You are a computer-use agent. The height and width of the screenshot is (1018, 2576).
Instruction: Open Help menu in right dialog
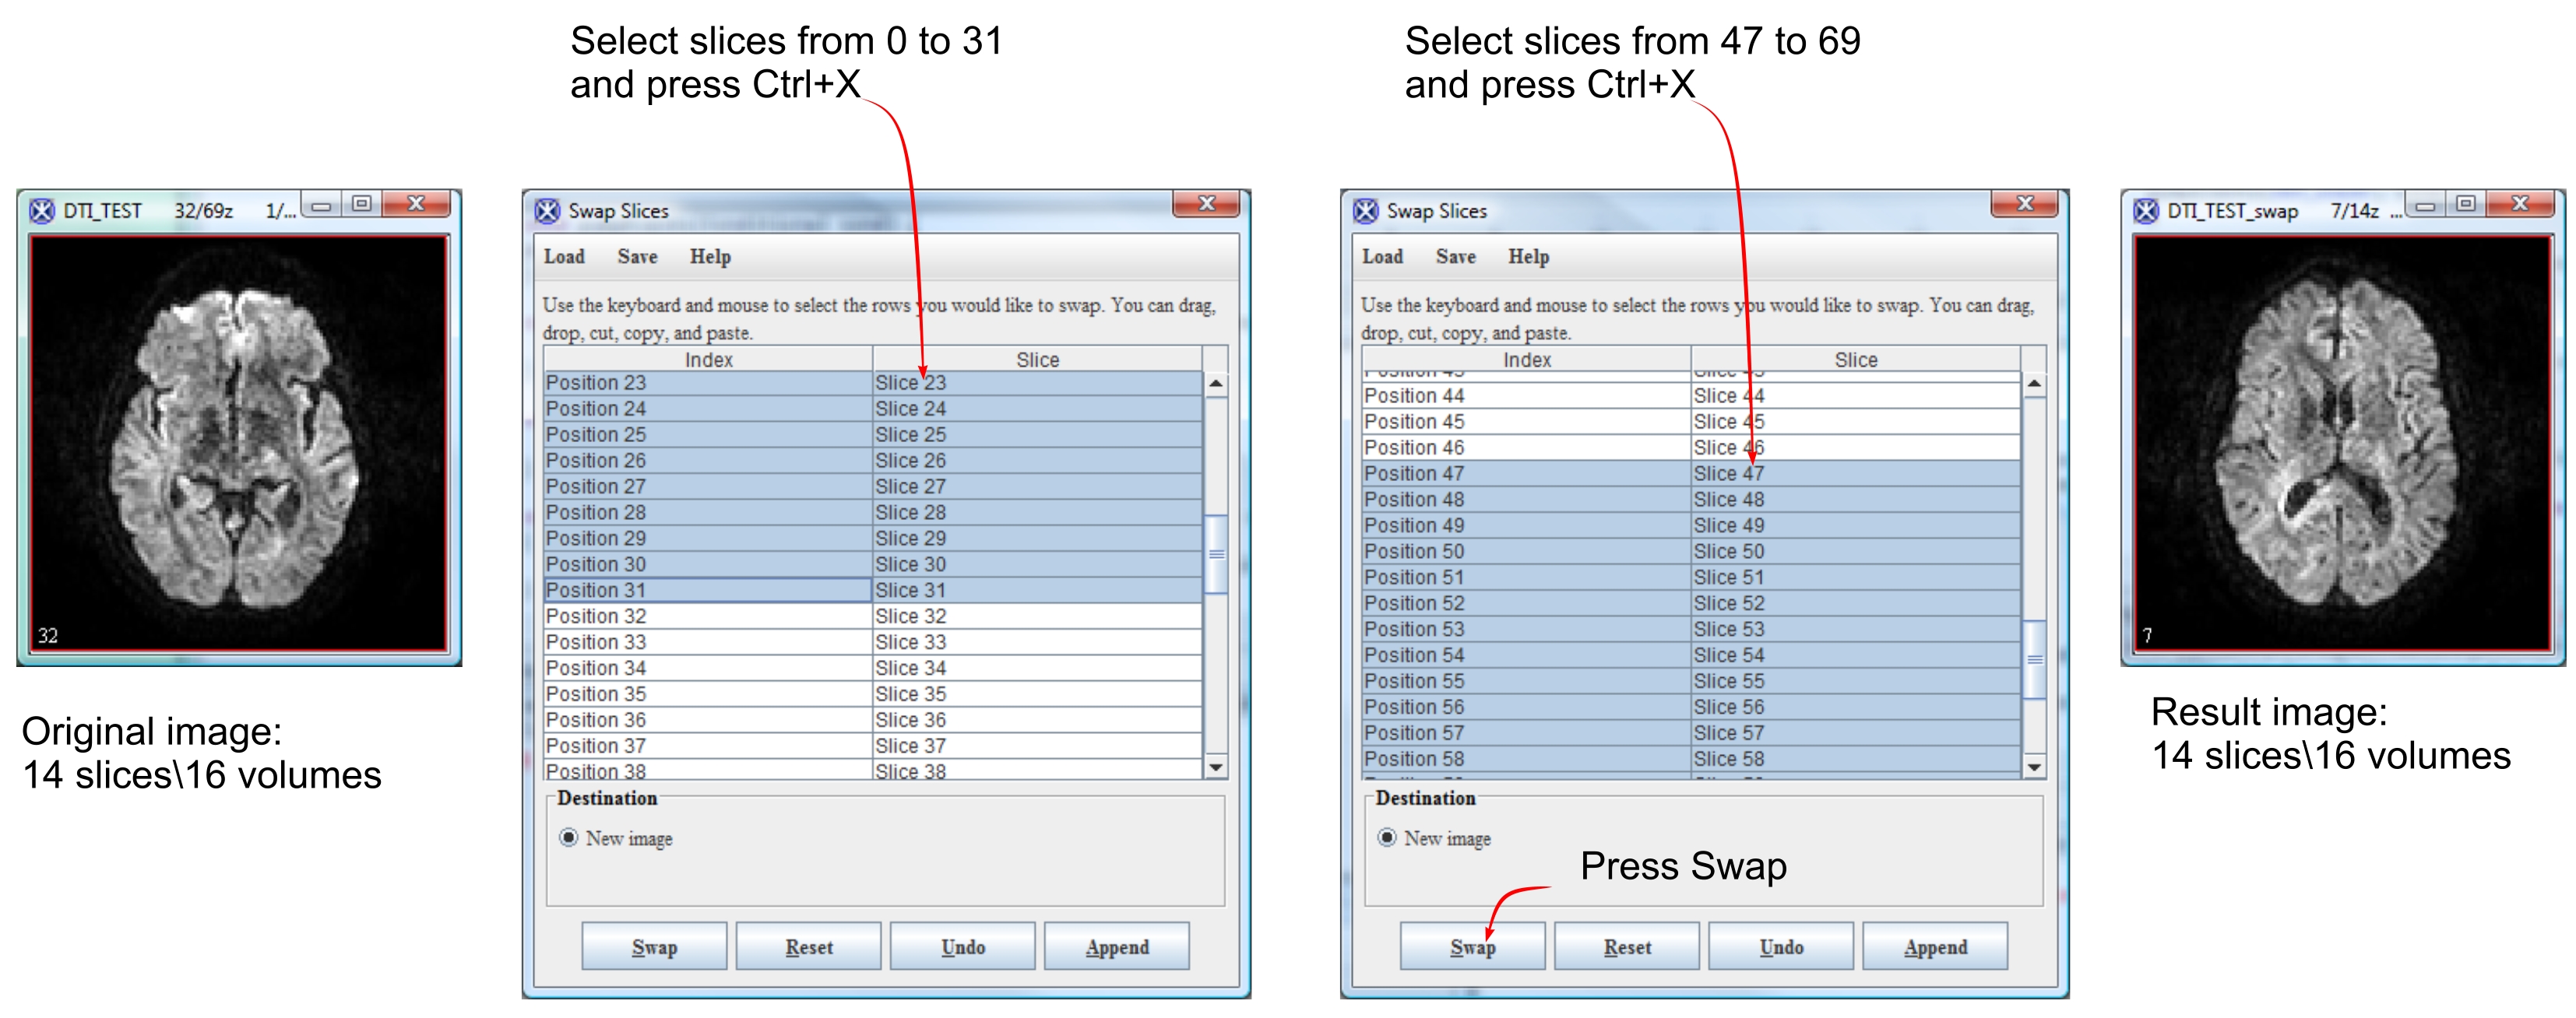pos(1528,257)
